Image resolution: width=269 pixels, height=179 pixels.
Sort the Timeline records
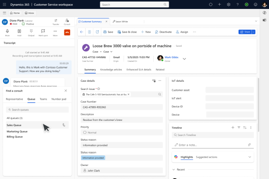[245, 128]
